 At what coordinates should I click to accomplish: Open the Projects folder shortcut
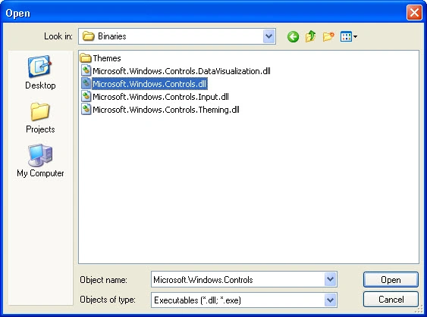tap(40, 118)
